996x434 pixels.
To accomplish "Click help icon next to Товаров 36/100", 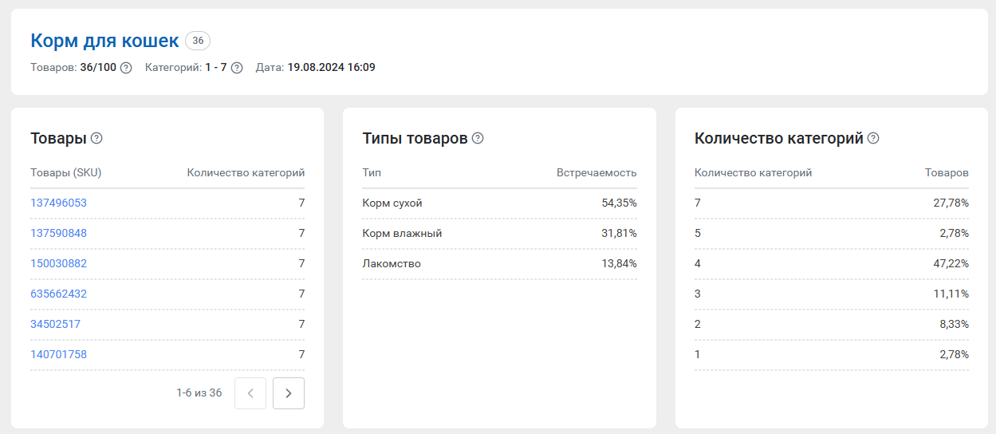I will [126, 68].
